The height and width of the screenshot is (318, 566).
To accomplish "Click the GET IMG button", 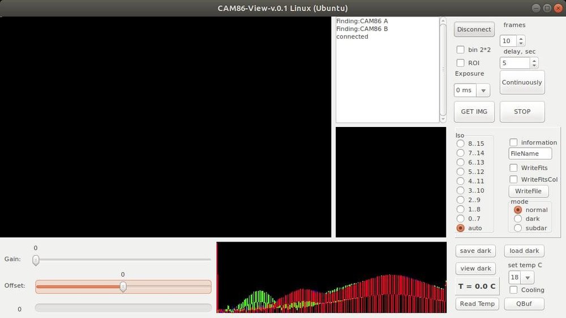I will click(x=474, y=112).
